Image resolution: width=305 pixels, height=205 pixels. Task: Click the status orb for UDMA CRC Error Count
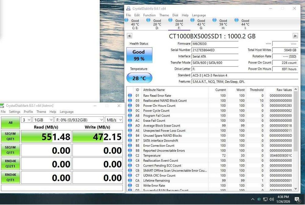coord(130,175)
